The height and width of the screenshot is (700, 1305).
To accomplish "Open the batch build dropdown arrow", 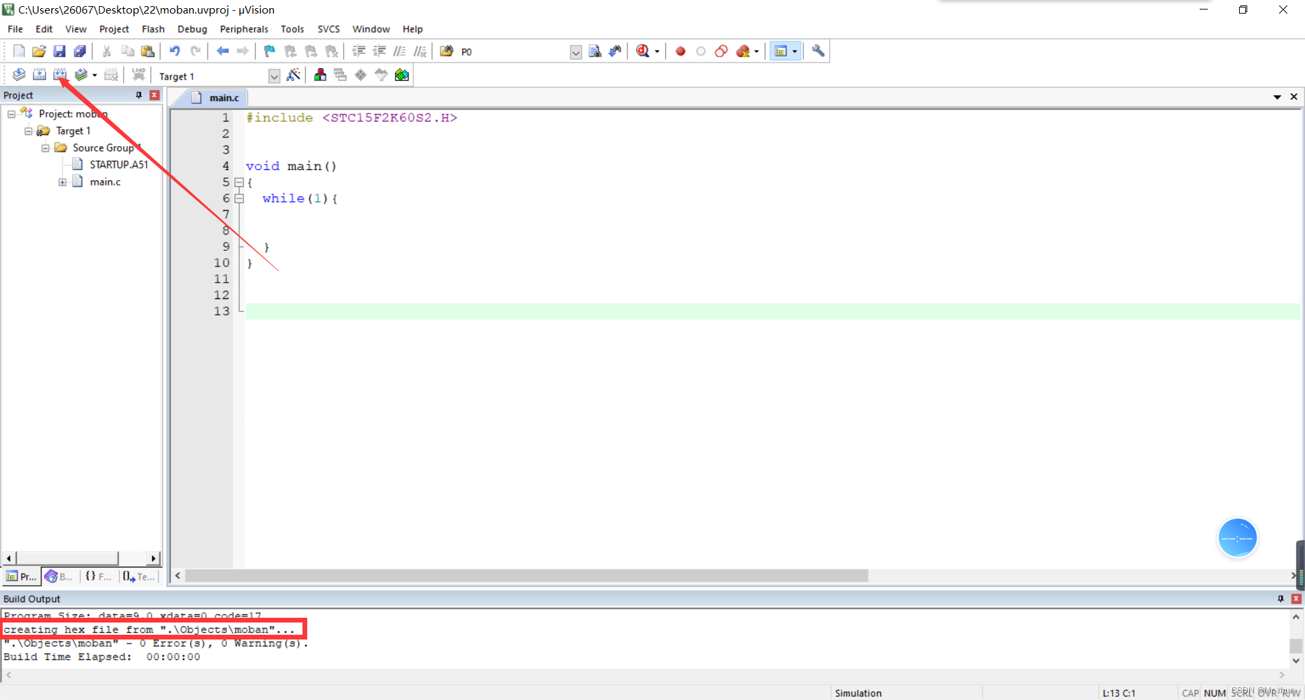I will tap(94, 75).
